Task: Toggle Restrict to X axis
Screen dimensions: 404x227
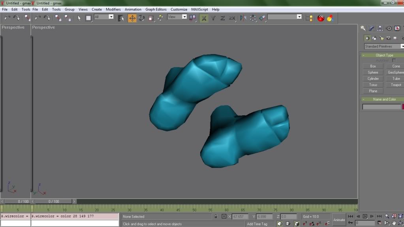Action: click(204, 18)
